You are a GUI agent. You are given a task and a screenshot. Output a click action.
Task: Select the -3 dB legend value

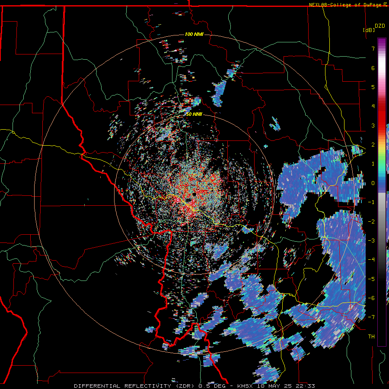point(371,241)
